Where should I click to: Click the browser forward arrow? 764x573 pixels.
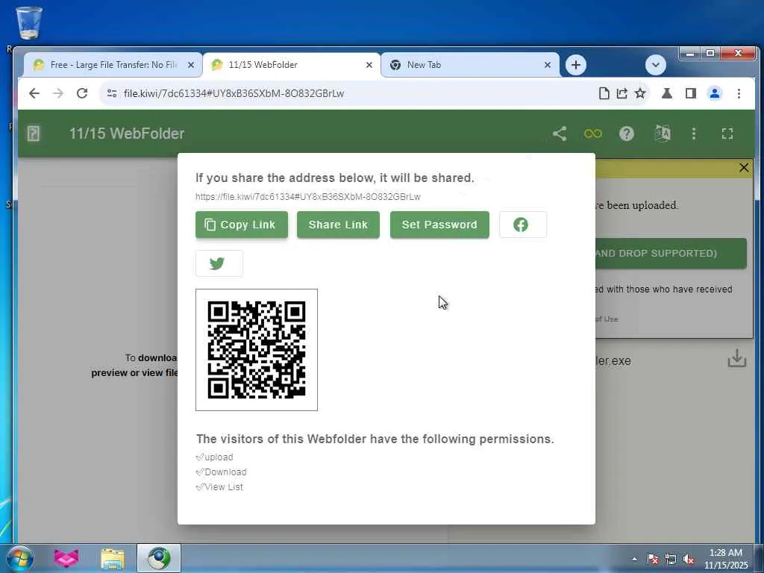58,93
